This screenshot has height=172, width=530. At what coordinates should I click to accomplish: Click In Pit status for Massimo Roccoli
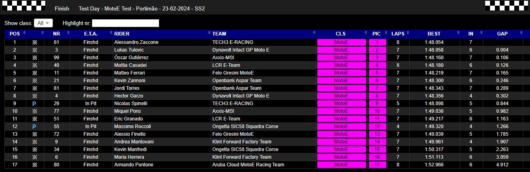pos(91,126)
